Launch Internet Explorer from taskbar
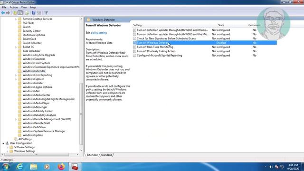 (20, 167)
